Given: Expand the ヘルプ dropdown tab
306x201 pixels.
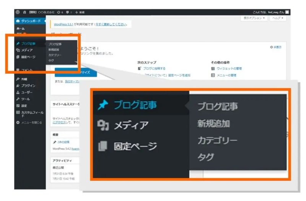Looking at the screenshot, I should pyautogui.click(x=278, y=18).
